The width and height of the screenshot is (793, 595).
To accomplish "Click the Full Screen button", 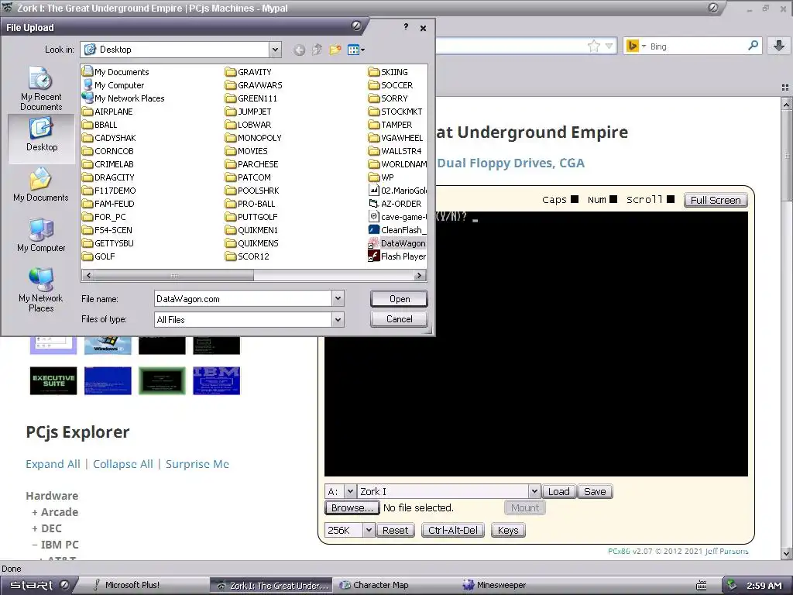I will coord(715,200).
